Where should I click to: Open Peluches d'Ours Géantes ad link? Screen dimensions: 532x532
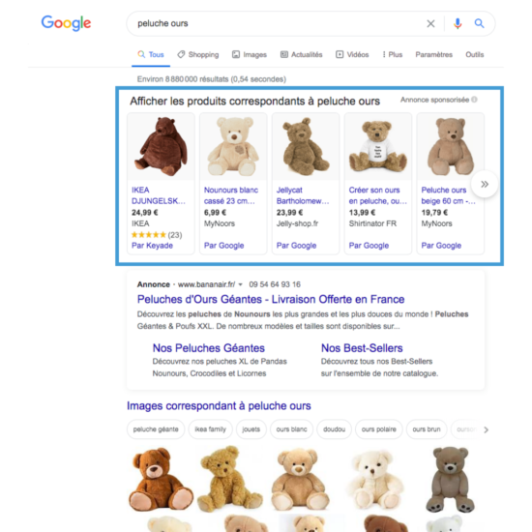point(271,299)
